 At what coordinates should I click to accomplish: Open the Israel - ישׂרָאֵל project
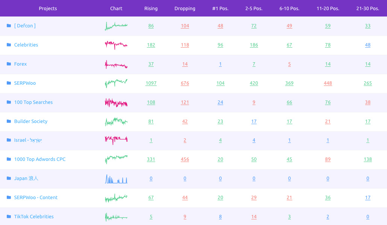[28, 140]
